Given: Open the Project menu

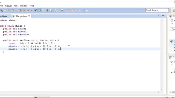Looking at the screenshot, I should pyautogui.click(x=8, y=6).
